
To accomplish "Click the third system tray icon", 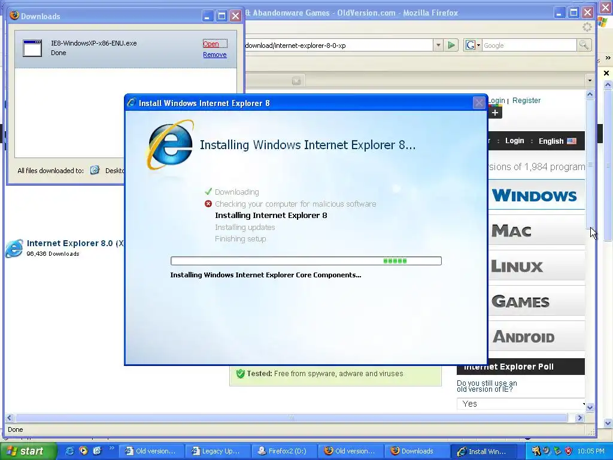I will [x=557, y=451].
